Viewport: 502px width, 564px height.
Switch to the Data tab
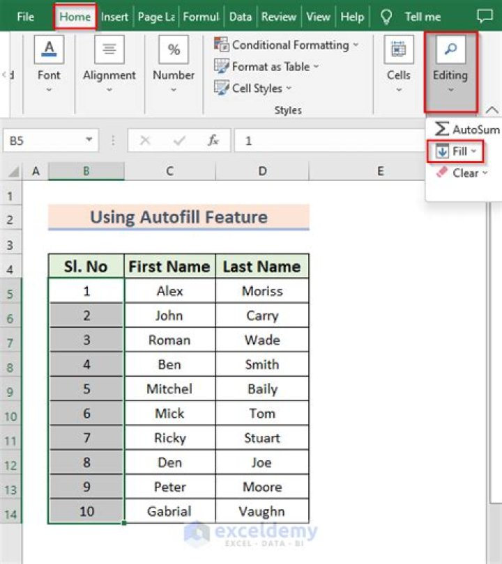[241, 17]
